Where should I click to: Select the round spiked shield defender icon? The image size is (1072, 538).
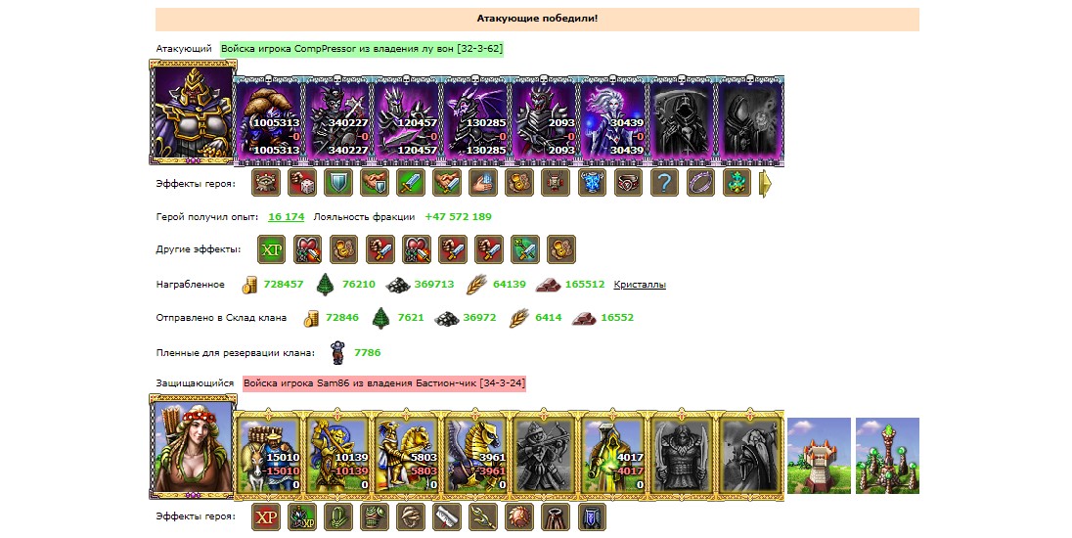[x=519, y=516]
